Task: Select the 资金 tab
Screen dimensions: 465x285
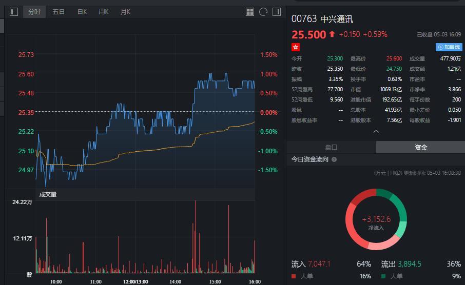Action: tap(420, 147)
